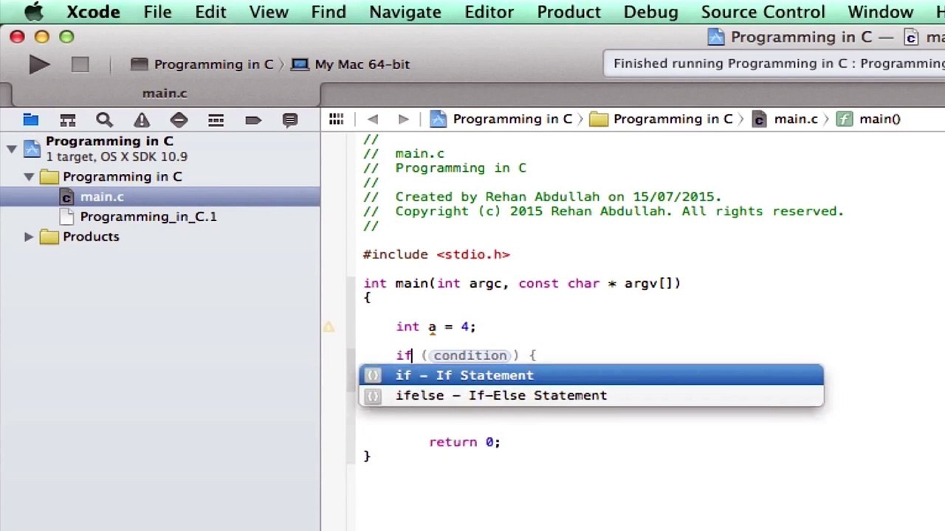The height and width of the screenshot is (531, 945).
Task: Open the Editor menu
Action: coord(489,12)
